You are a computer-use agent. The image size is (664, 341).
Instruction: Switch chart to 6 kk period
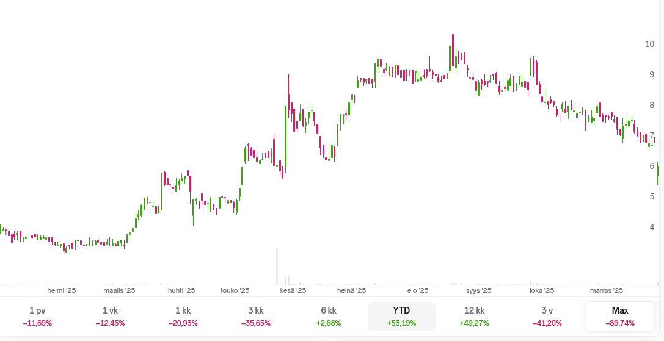[x=329, y=316]
